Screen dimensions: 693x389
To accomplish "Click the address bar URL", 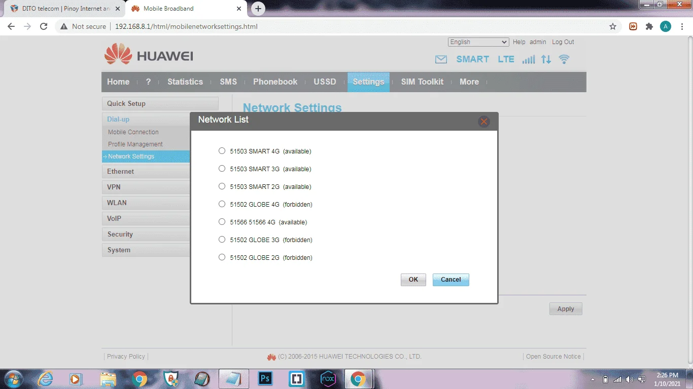I will point(186,26).
